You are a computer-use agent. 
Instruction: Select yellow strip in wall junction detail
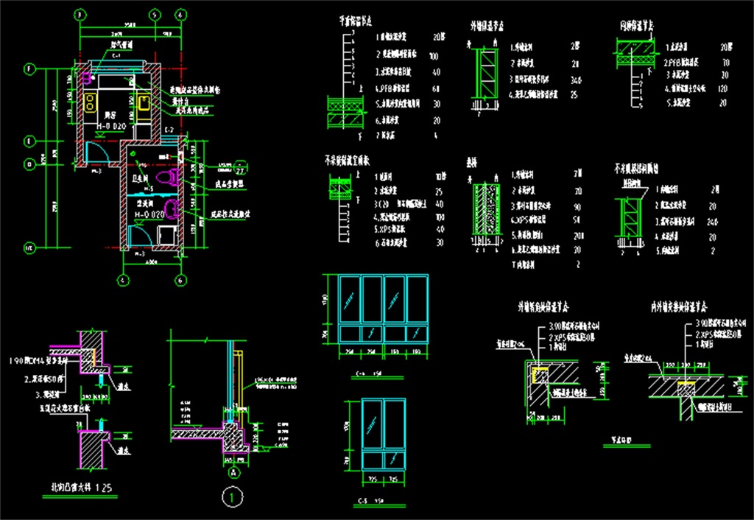[x=686, y=383]
